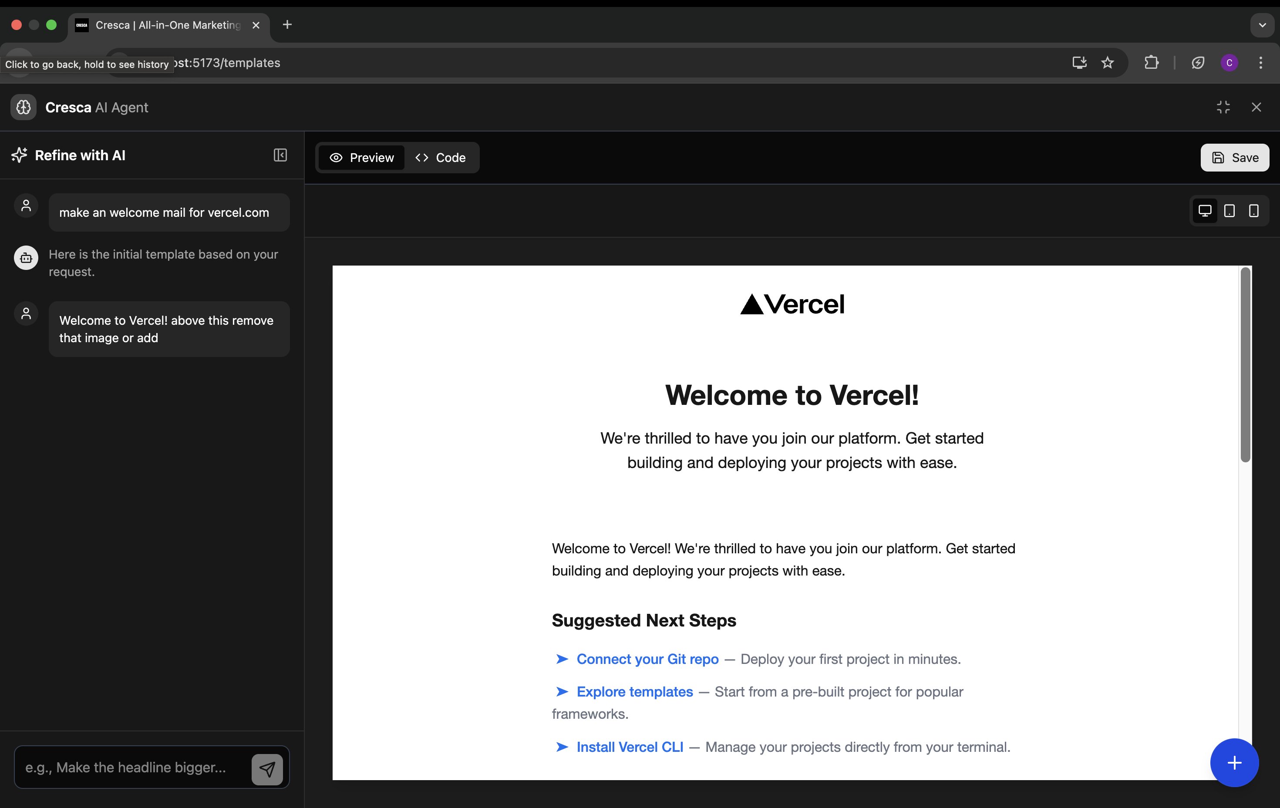Switch to the Preview tab

pos(361,158)
